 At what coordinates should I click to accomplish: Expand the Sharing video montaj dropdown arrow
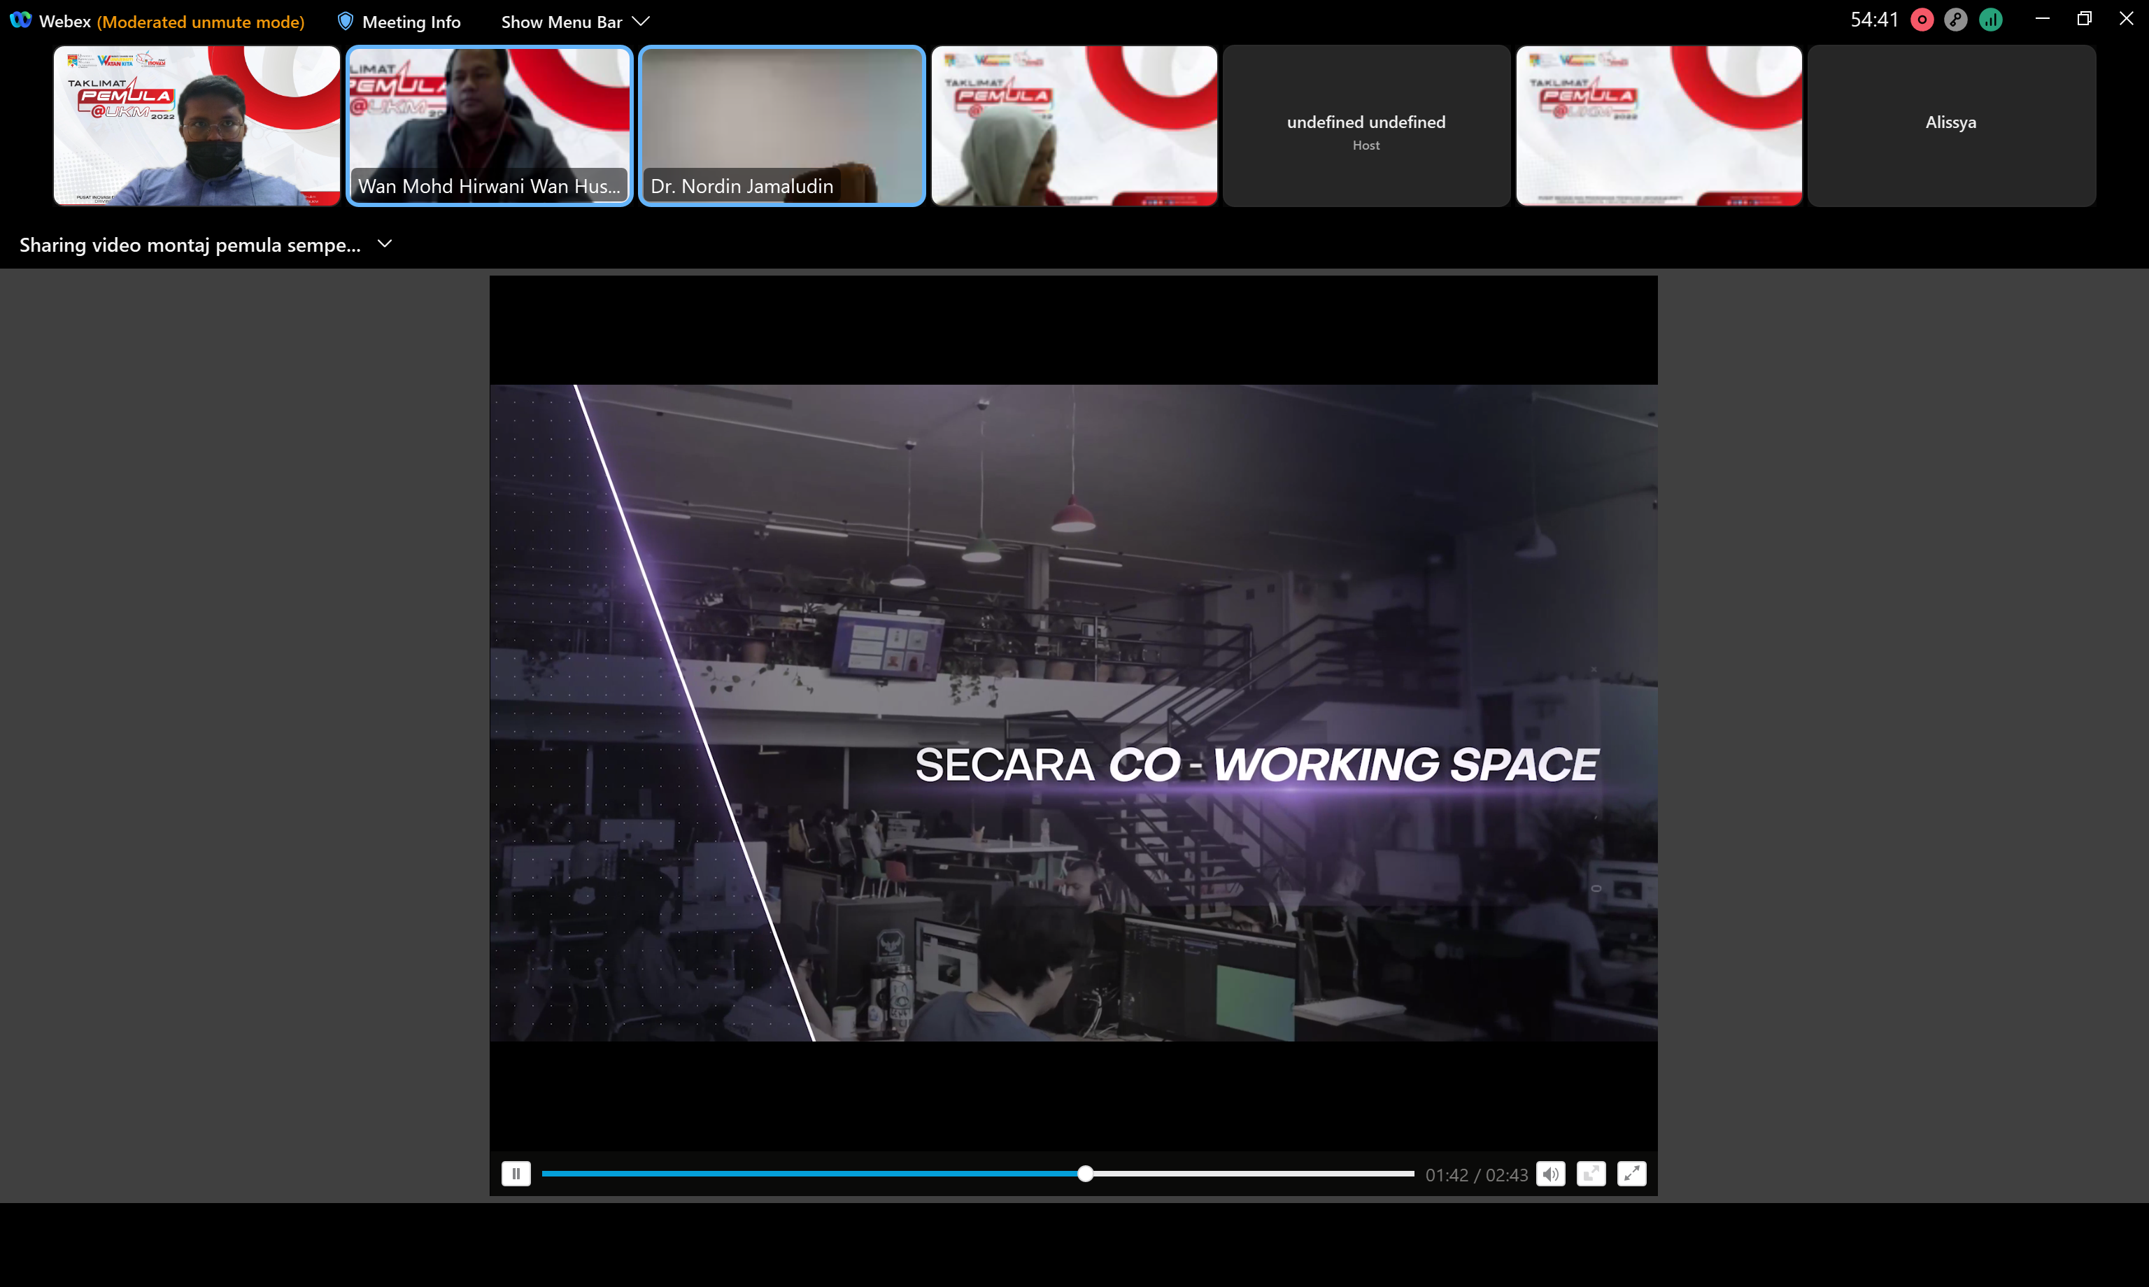(x=385, y=245)
